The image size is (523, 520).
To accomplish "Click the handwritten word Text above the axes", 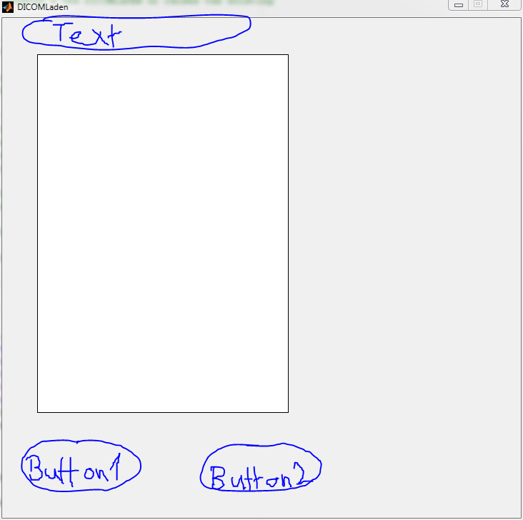I will coord(87,34).
